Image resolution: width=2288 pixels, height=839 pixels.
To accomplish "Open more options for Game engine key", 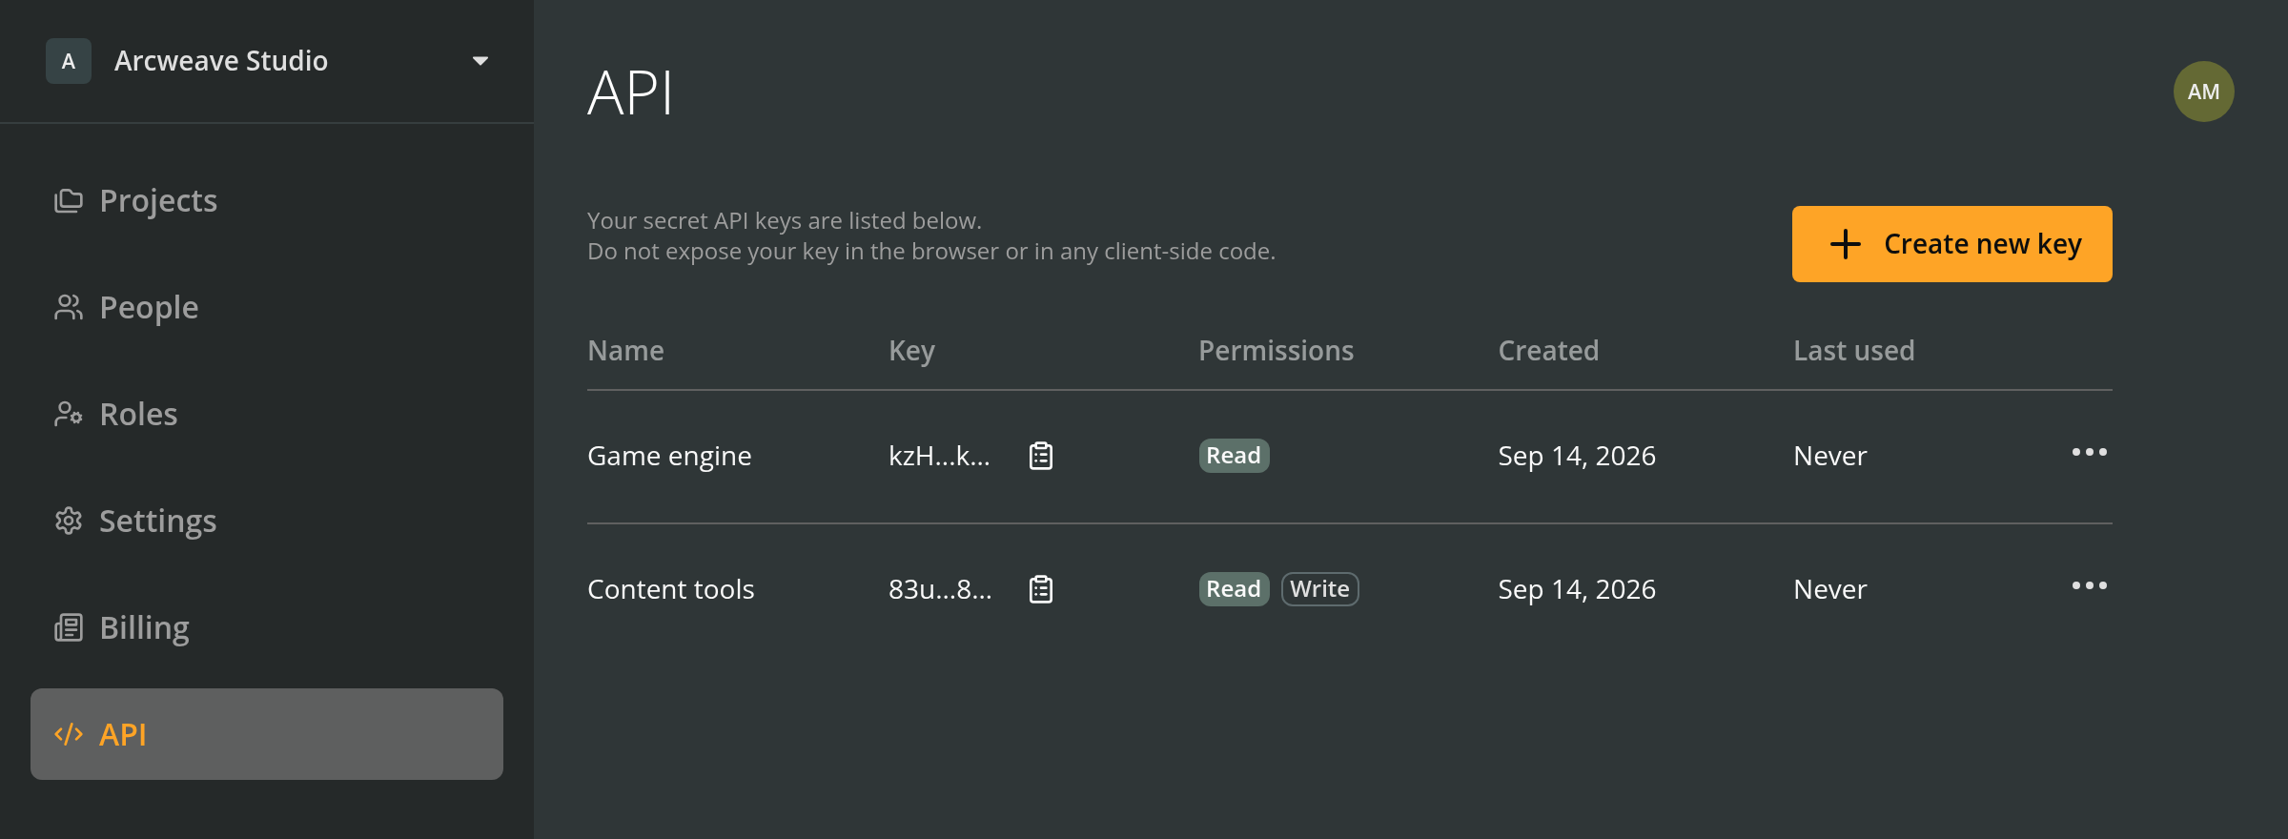I will coord(2090,452).
